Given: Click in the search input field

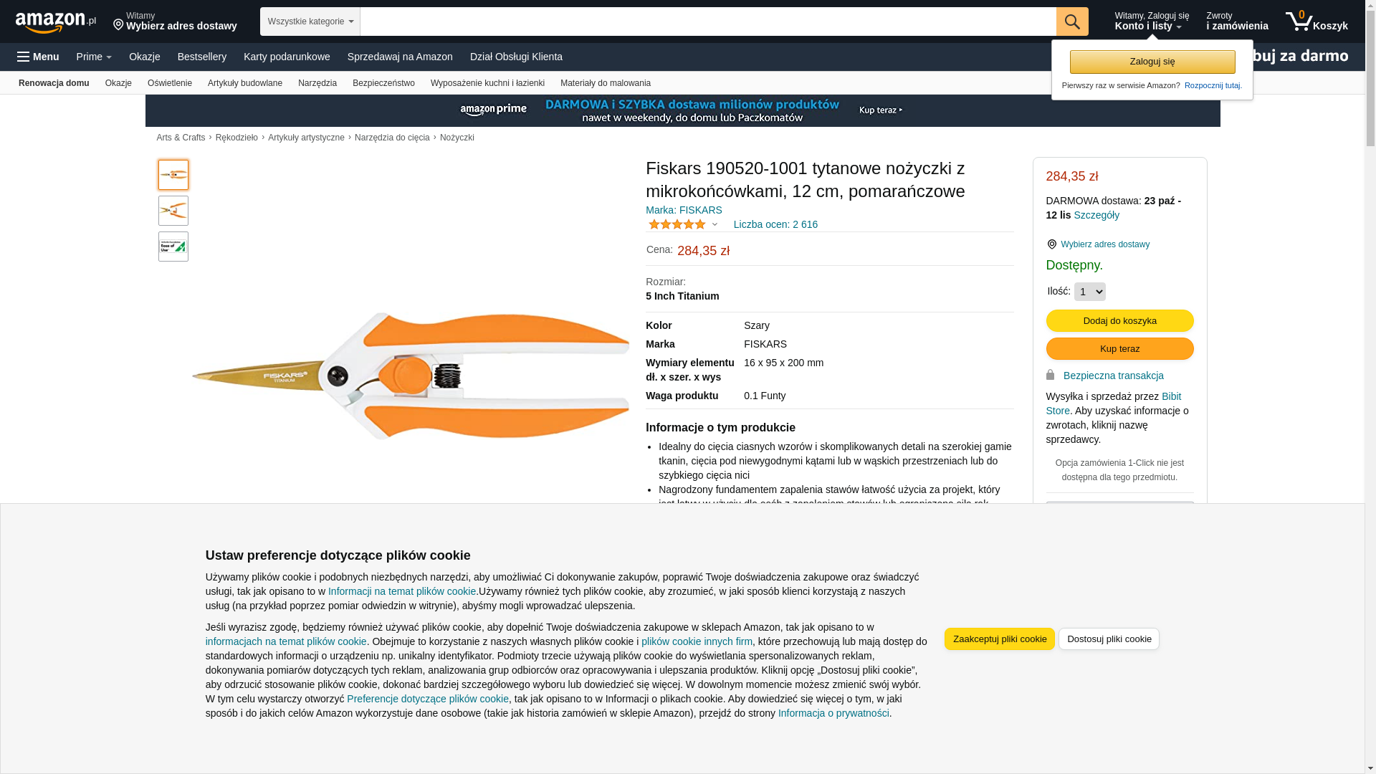Looking at the screenshot, I should tap(707, 21).
